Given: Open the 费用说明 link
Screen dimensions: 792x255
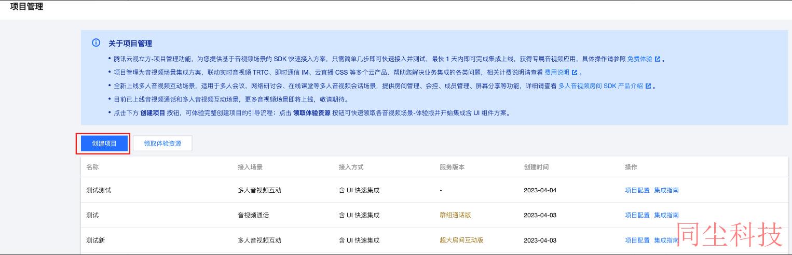Looking at the screenshot, I should (x=557, y=73).
